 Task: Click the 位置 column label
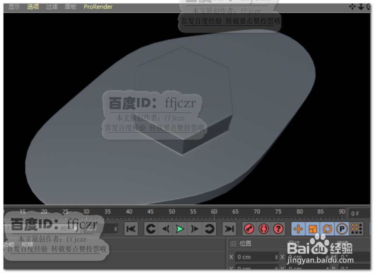click(245, 243)
